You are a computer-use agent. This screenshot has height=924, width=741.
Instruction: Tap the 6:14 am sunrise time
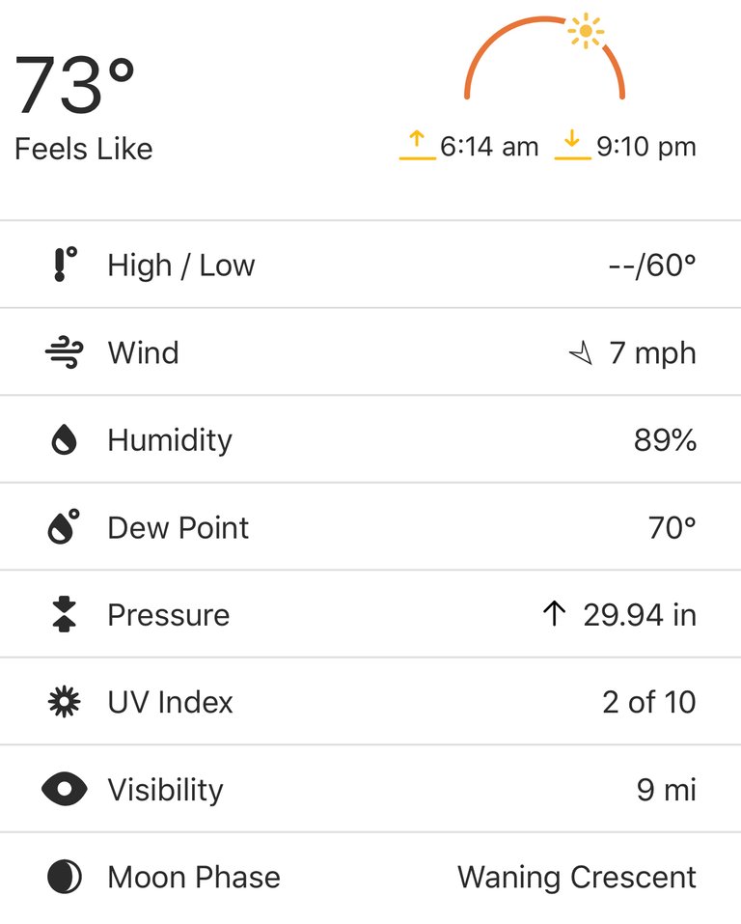pyautogui.click(x=489, y=147)
